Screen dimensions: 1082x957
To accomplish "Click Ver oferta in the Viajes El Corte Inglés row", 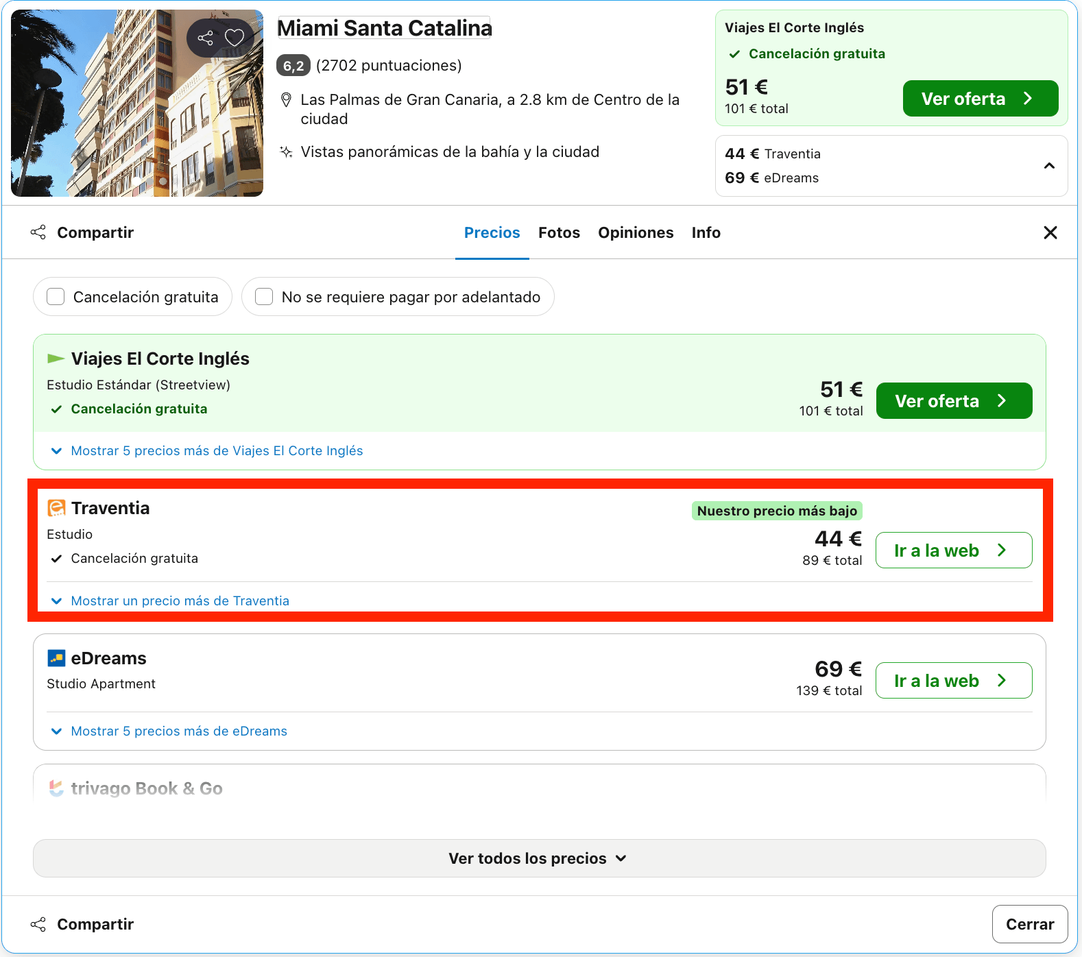I will coord(954,401).
